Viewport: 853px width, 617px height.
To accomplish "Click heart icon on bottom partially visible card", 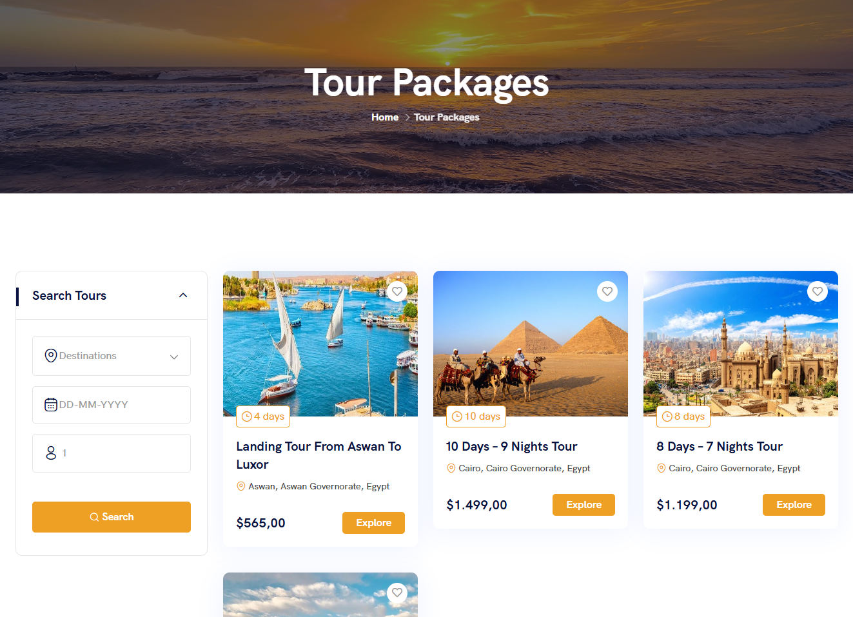I will click(x=397, y=593).
